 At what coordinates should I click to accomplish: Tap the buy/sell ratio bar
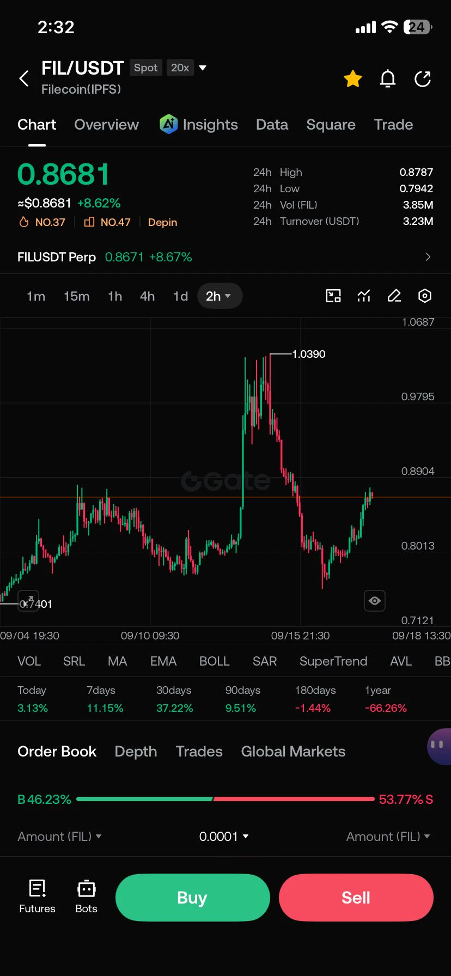pos(225,799)
